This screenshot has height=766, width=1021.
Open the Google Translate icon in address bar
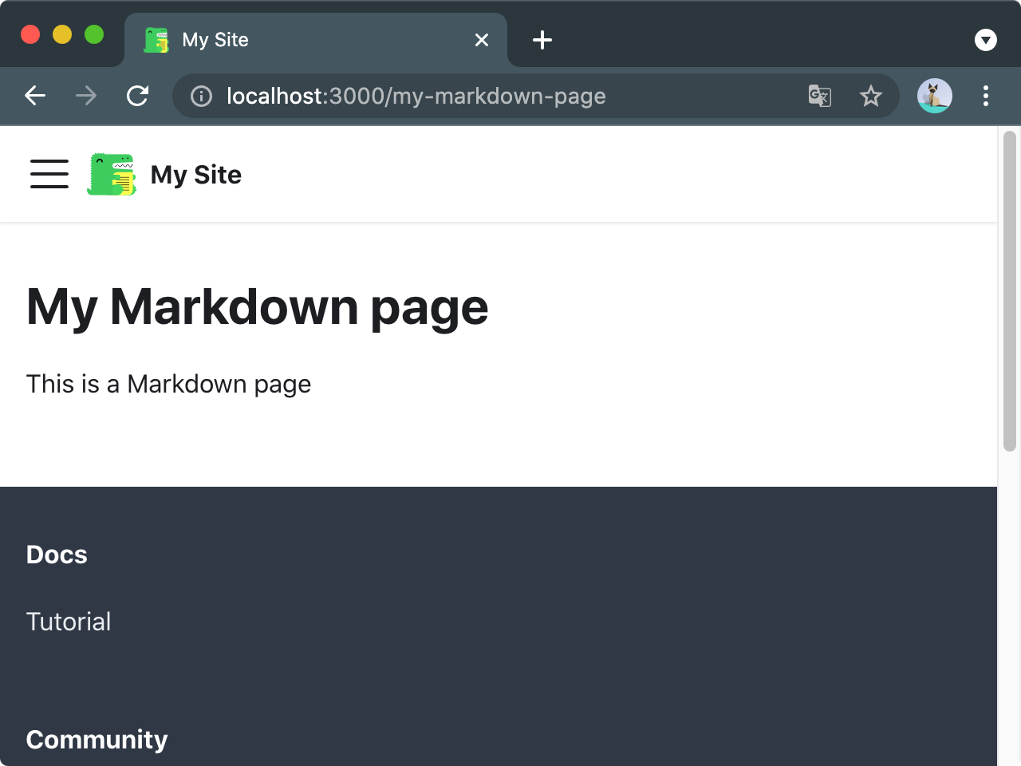pos(820,96)
